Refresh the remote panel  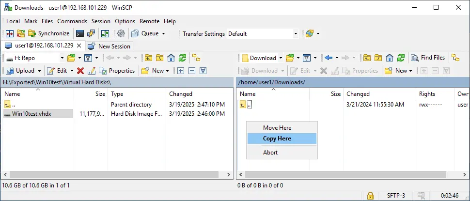click(401, 58)
